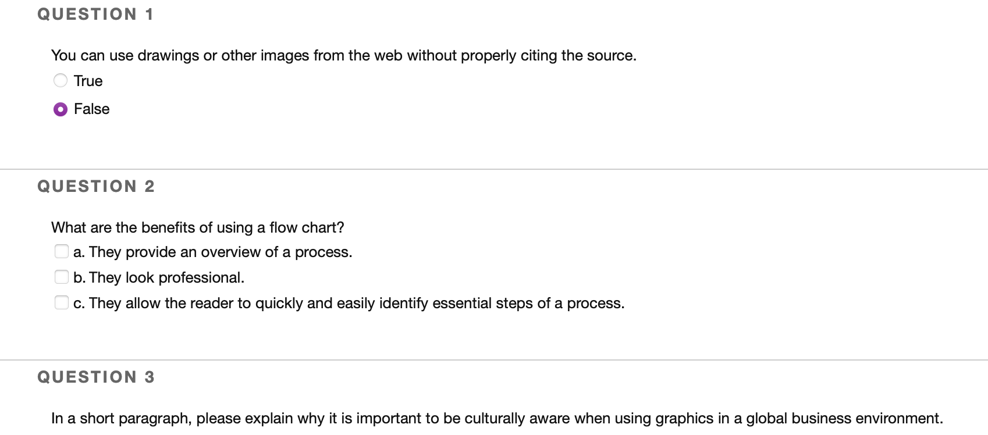The image size is (988, 435).
Task: Click the True label text
Action: click(x=87, y=81)
